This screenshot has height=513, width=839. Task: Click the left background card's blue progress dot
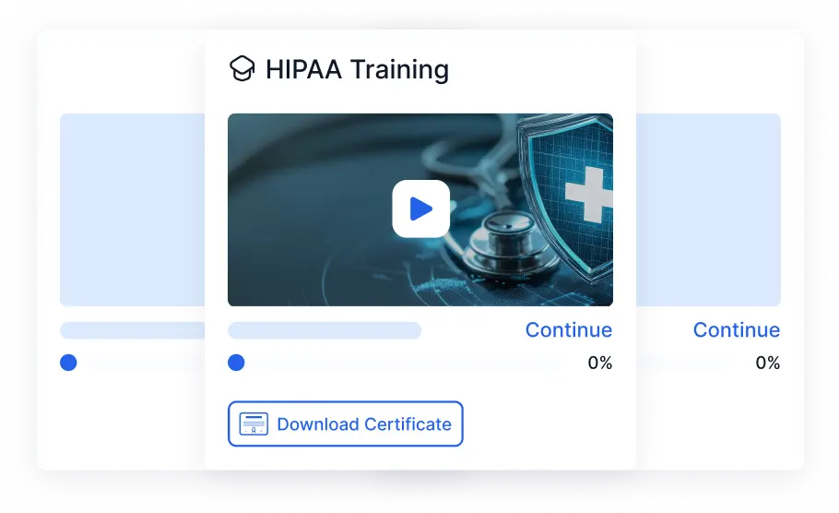pyautogui.click(x=68, y=363)
